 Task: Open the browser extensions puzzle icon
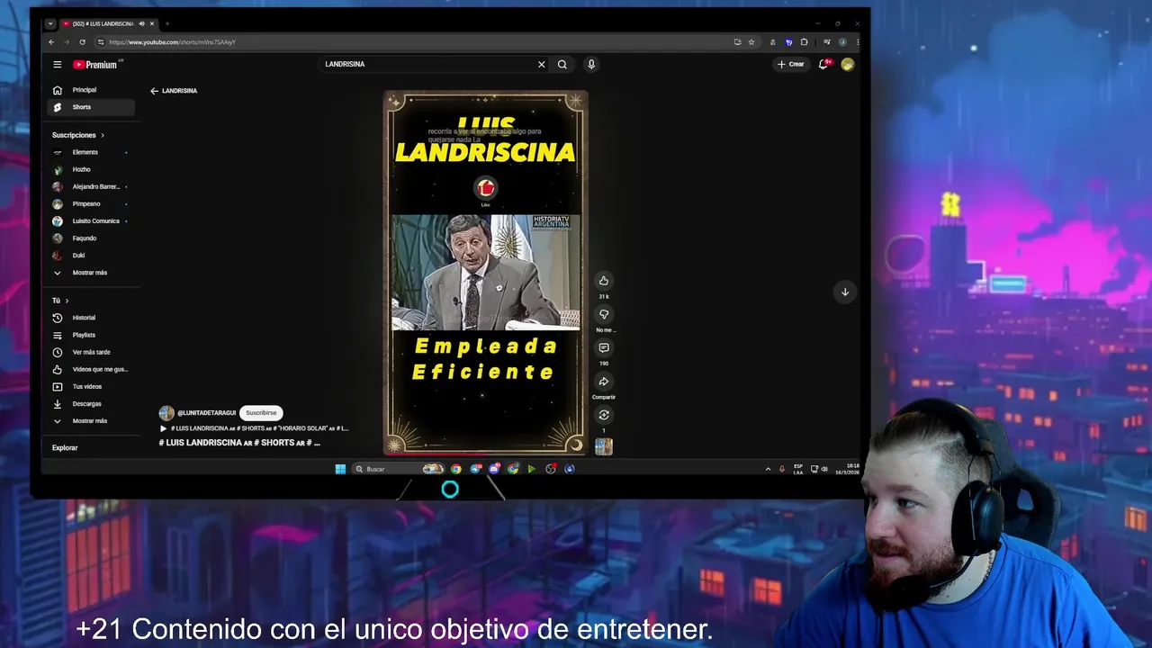pos(804,42)
